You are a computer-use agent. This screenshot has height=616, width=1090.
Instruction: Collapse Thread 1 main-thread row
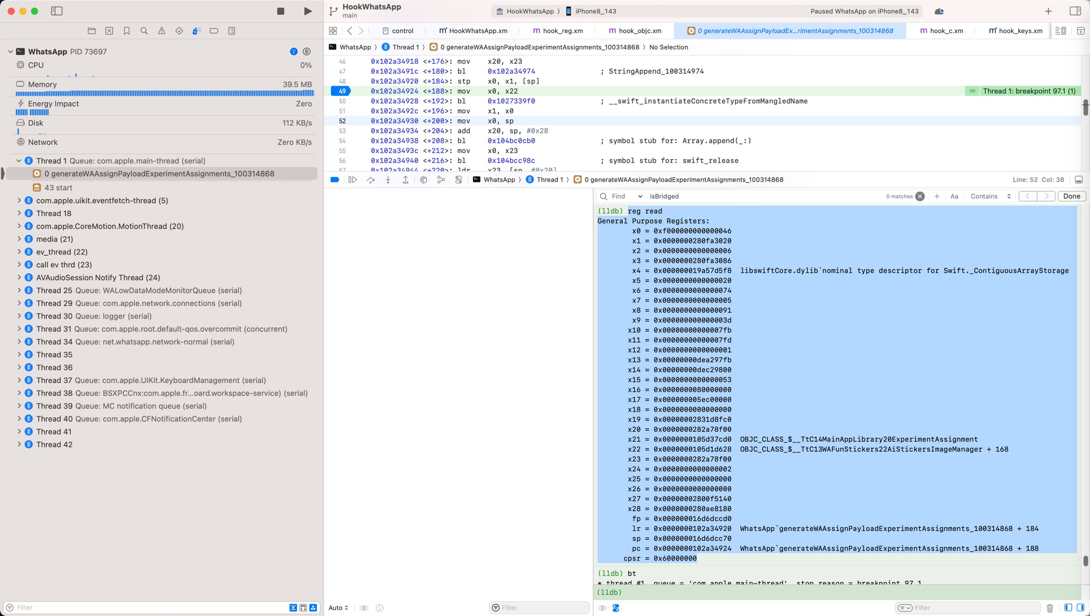coord(19,161)
